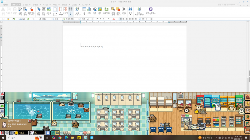This screenshot has height=140, width=250.
Task: Open the Styles gallery dropdown
Action: click(x=49, y=14)
